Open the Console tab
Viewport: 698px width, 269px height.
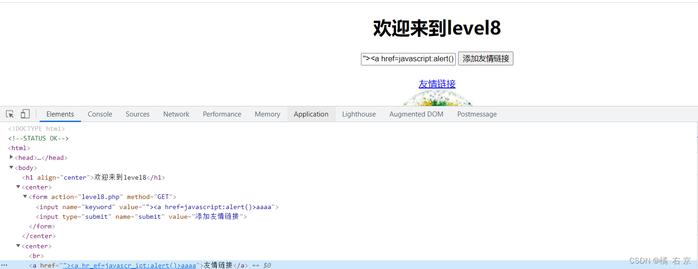100,114
